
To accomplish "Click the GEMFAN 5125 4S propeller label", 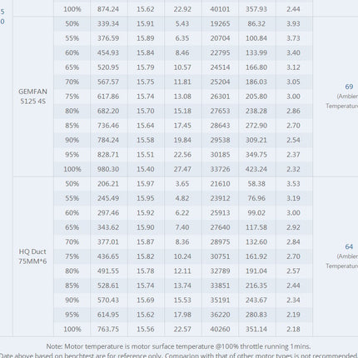I will [32, 97].
